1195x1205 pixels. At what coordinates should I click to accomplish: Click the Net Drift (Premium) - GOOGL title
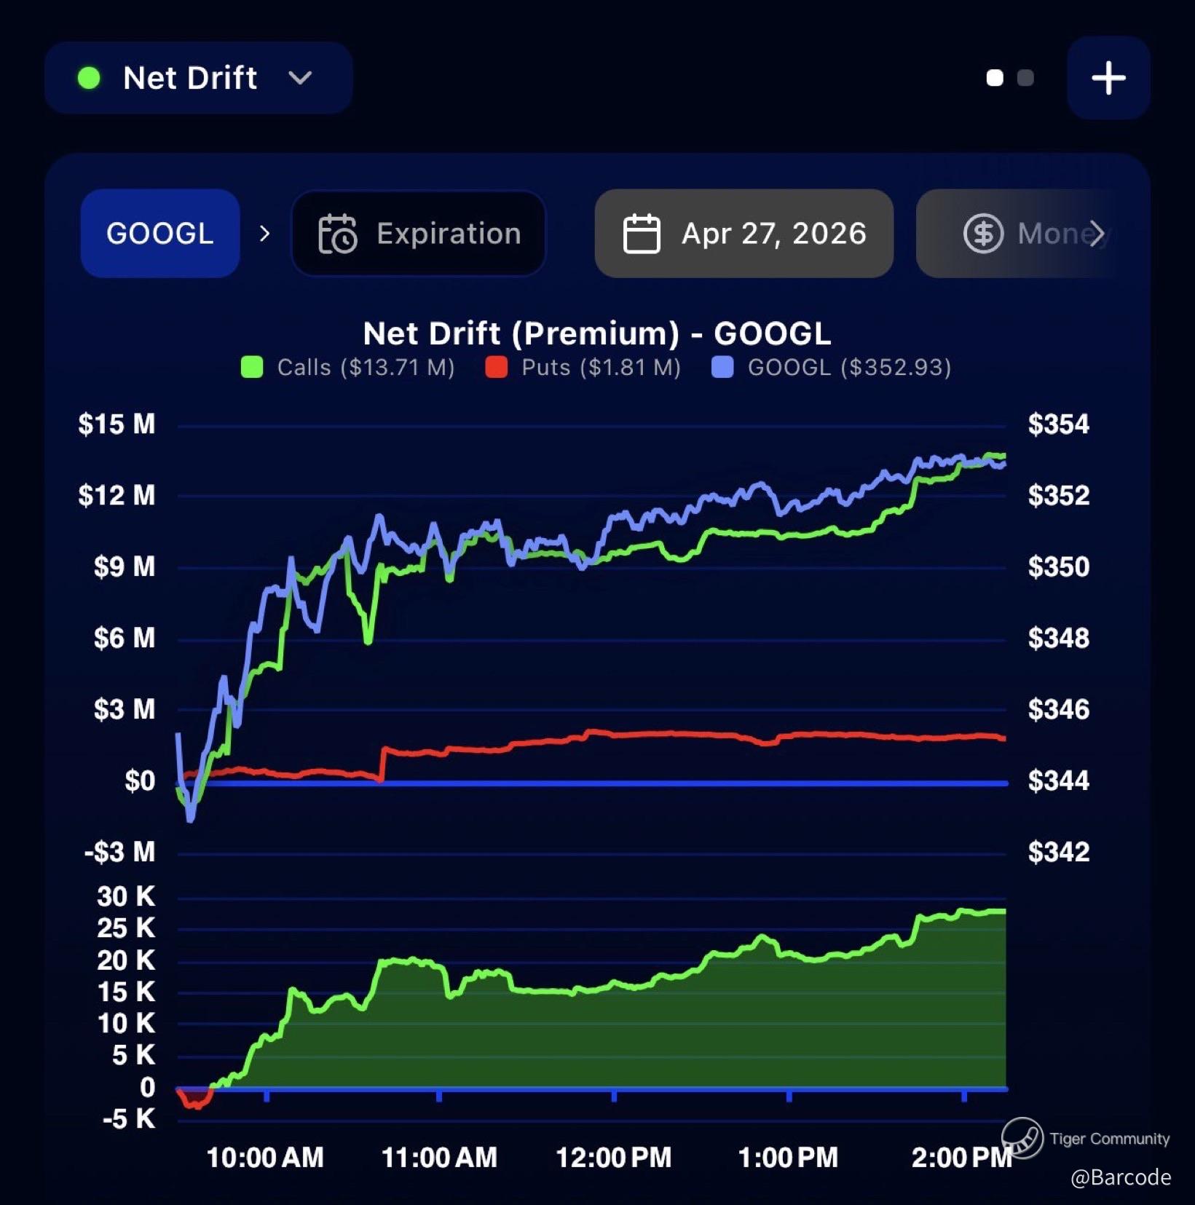coord(597,333)
